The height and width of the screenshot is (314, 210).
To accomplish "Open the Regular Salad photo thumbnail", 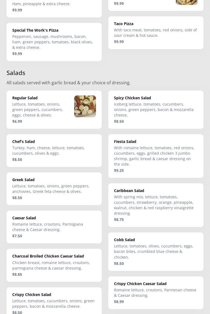I will (x=85, y=106).
